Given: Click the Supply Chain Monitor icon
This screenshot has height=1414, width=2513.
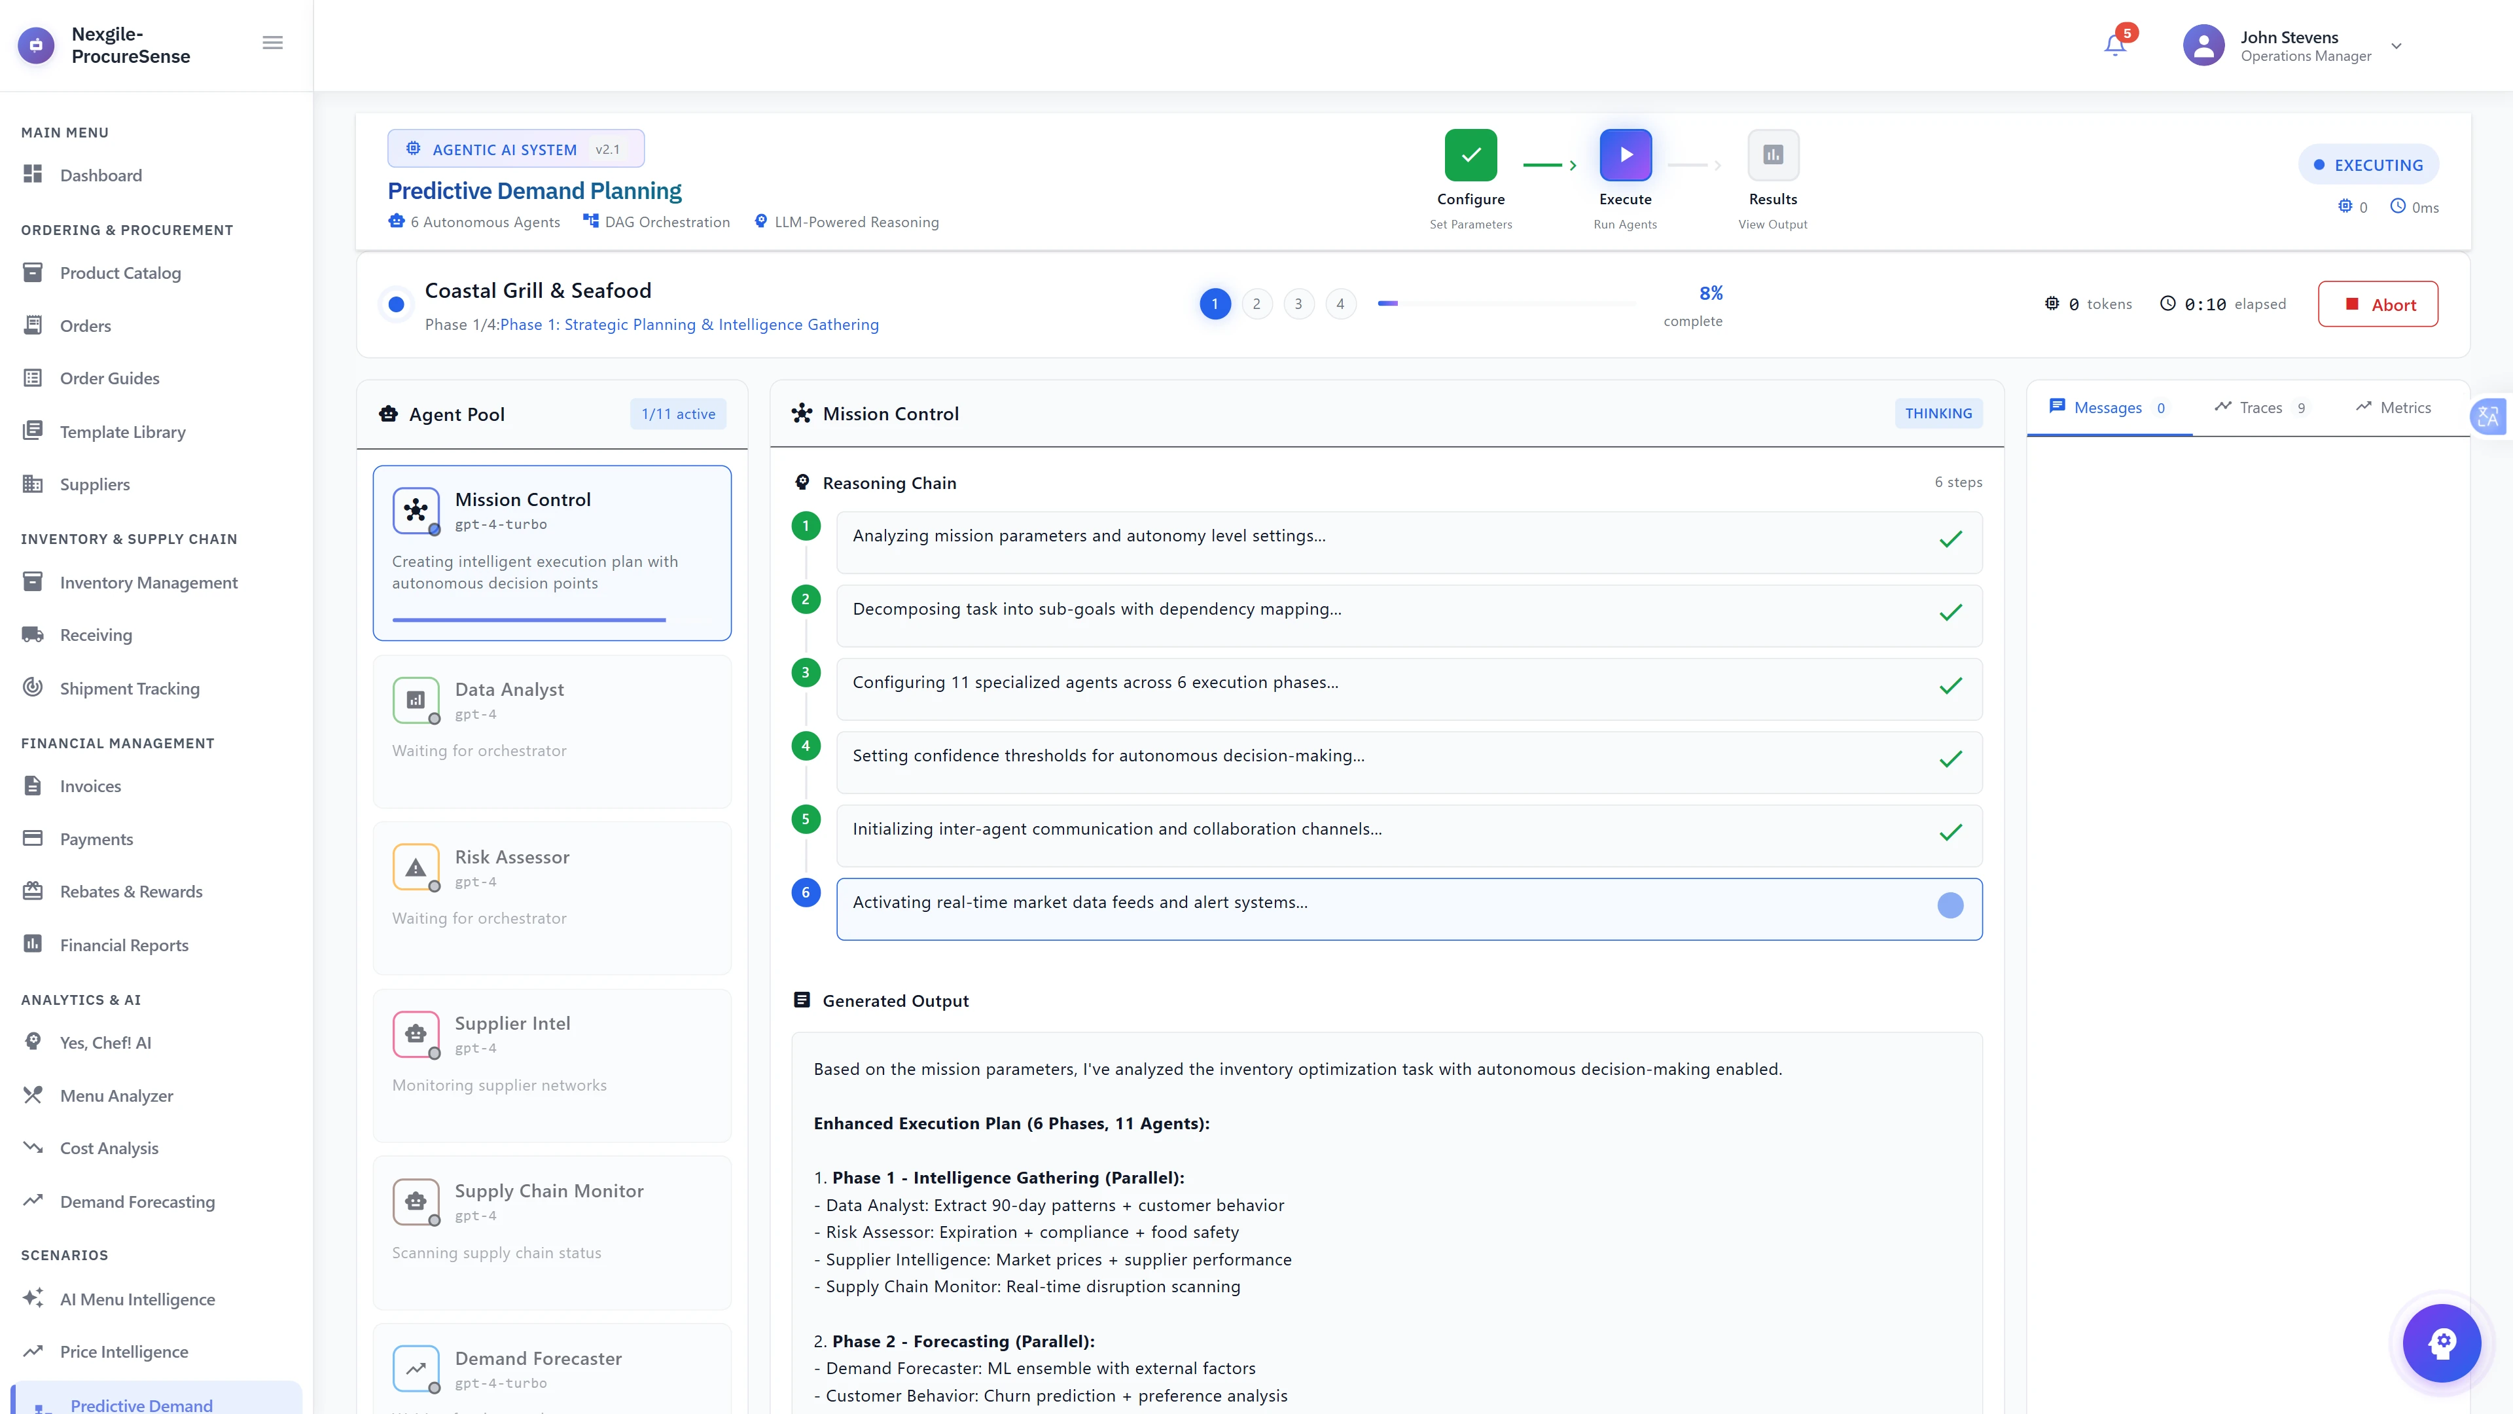Looking at the screenshot, I should coord(416,1201).
